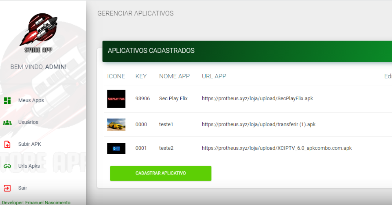Viewport: 392px width, 205px height.
Task: Click the XCIPTV apkcombo.com.apk URL
Action: pyautogui.click(x=276, y=148)
